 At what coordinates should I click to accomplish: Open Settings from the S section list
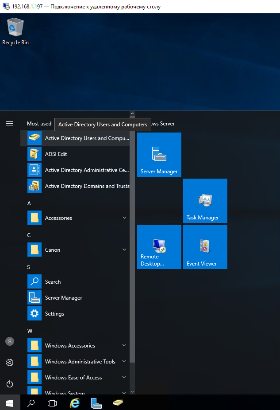click(54, 314)
